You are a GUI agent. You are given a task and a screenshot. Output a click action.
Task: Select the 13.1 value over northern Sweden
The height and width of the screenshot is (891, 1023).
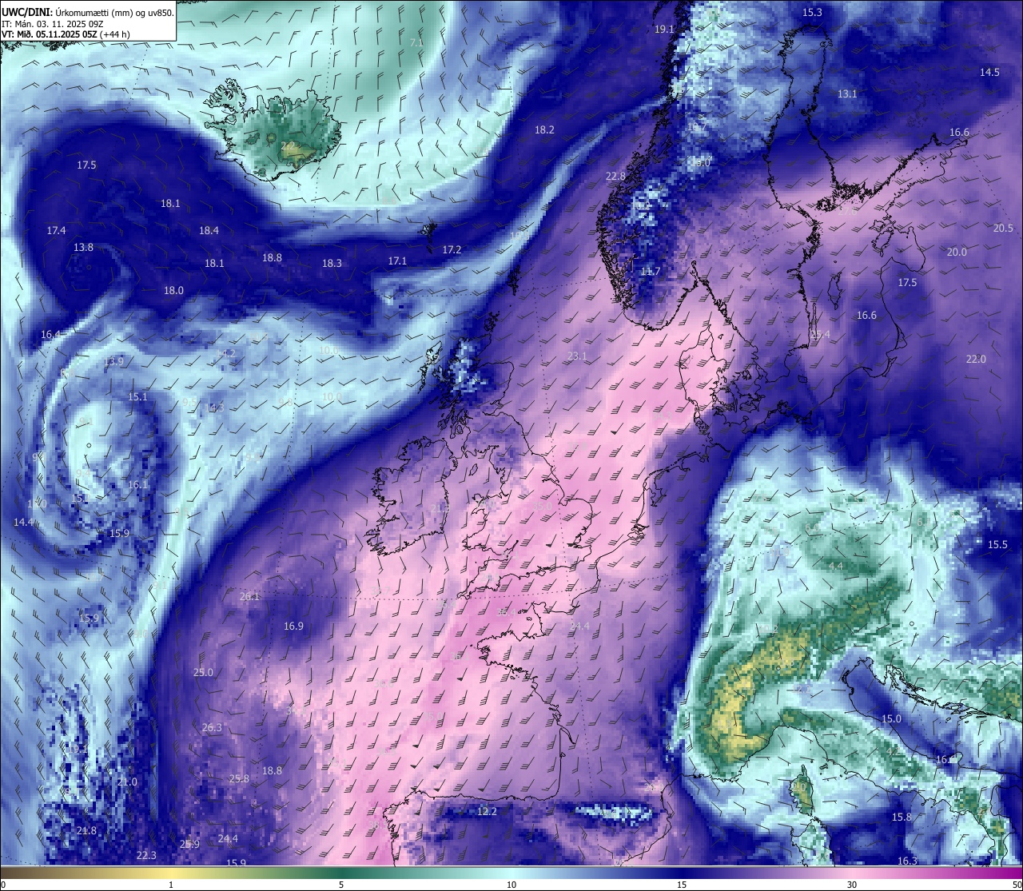click(x=847, y=93)
